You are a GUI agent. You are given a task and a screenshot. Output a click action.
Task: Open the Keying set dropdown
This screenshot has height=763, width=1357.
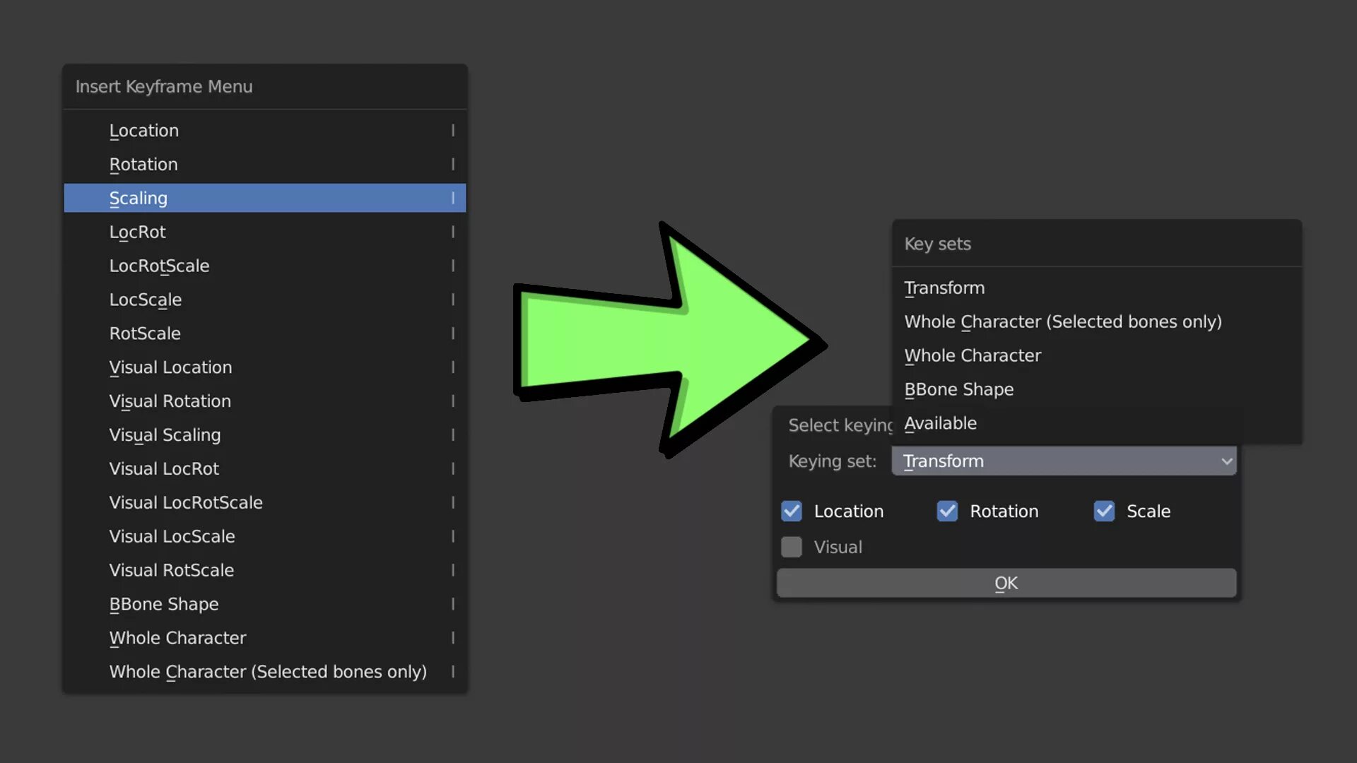pyautogui.click(x=1063, y=461)
